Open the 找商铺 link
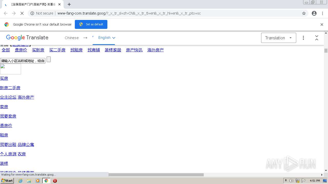The width and height of the screenshot is (328, 184). click(x=94, y=50)
